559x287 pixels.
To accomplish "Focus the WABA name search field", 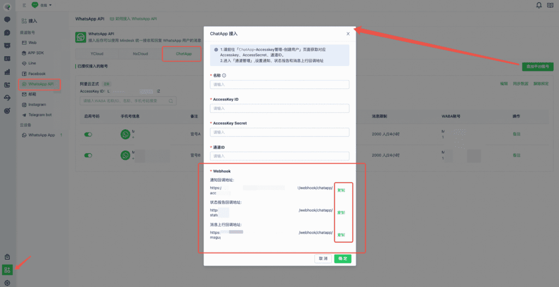I will tap(128, 101).
